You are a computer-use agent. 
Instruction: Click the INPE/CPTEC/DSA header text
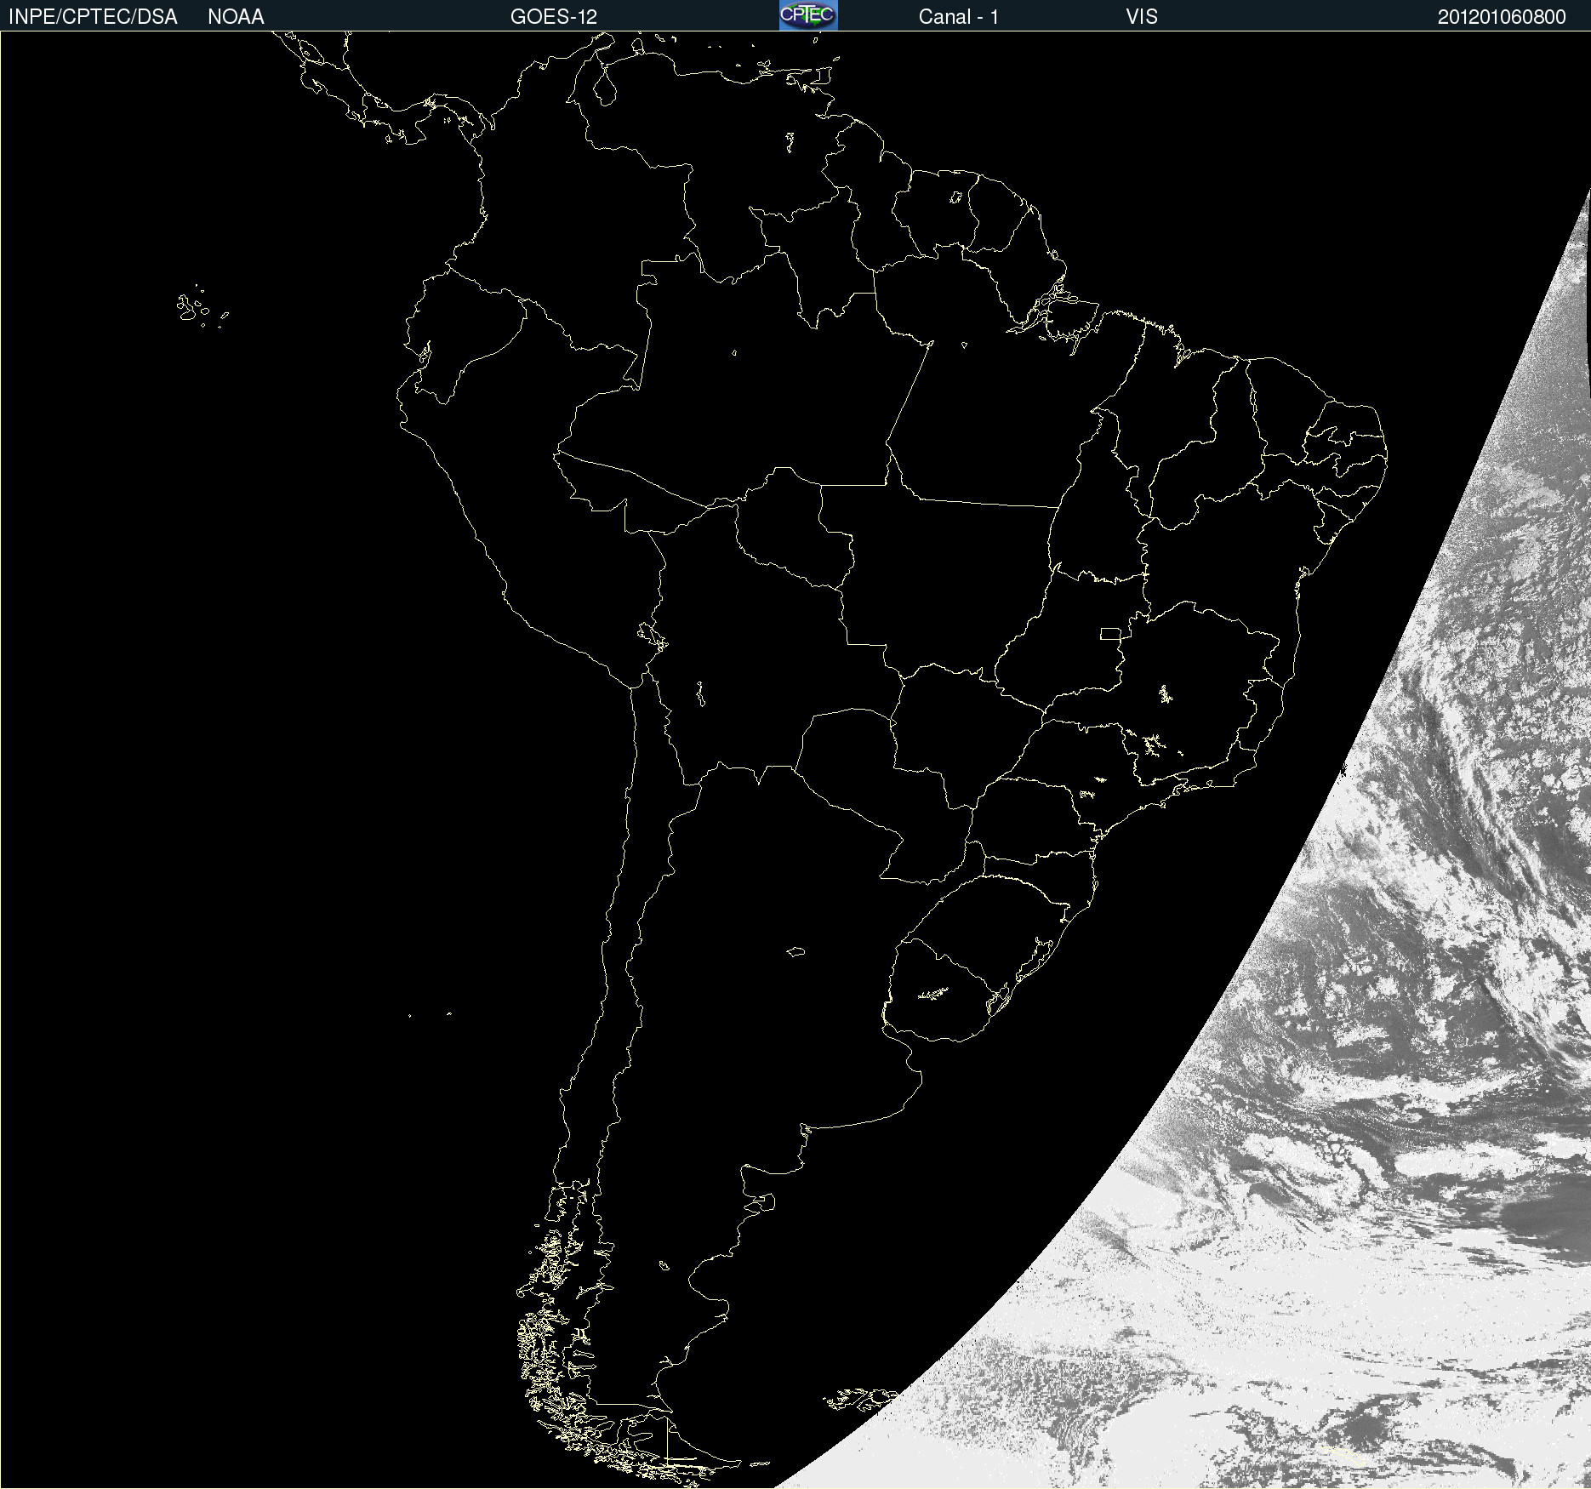pyautogui.click(x=93, y=17)
